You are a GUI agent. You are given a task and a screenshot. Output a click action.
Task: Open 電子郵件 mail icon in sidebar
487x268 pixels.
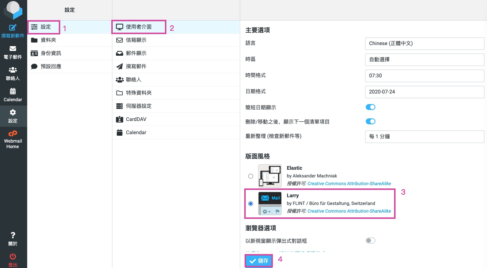pyautogui.click(x=13, y=48)
